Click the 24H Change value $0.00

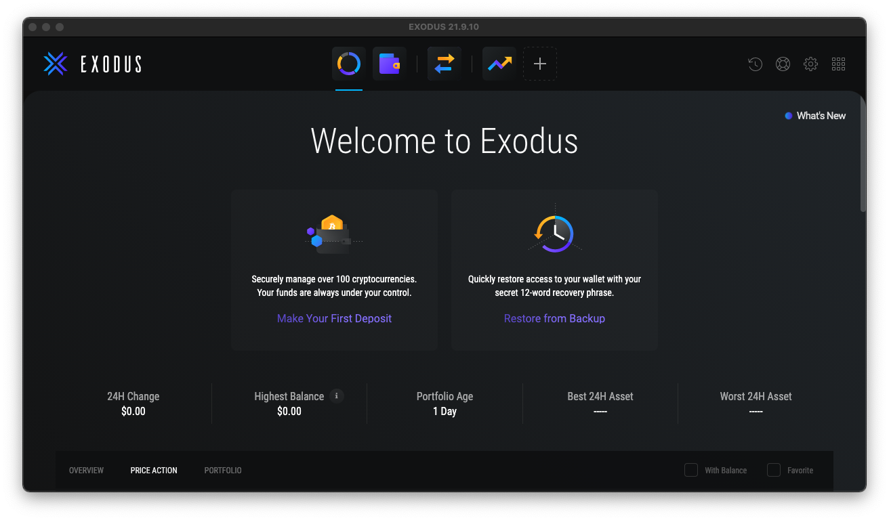[x=133, y=411]
